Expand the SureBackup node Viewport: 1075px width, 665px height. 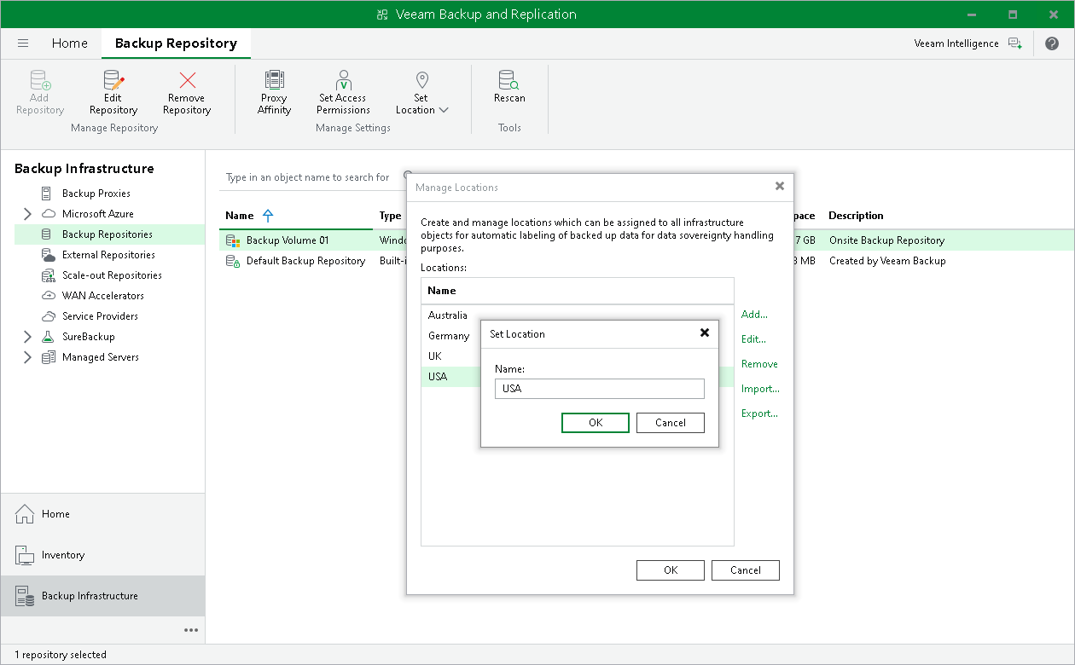click(26, 336)
